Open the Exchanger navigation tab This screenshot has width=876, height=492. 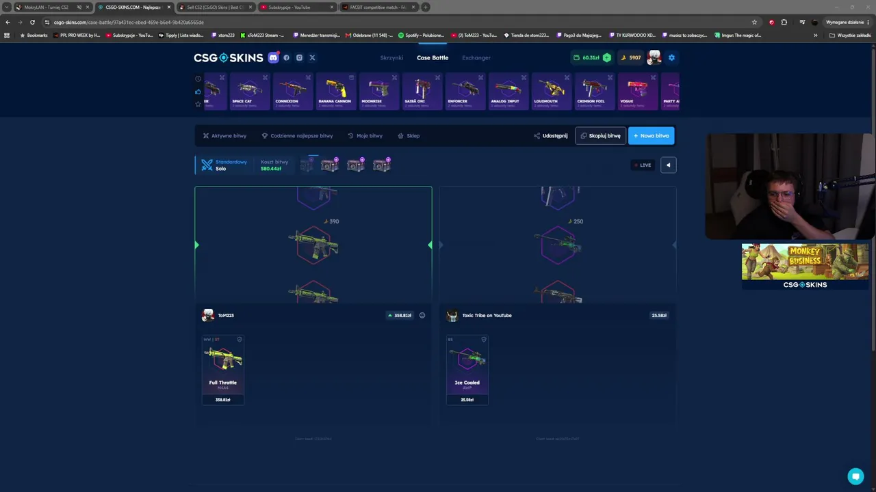[476, 57]
